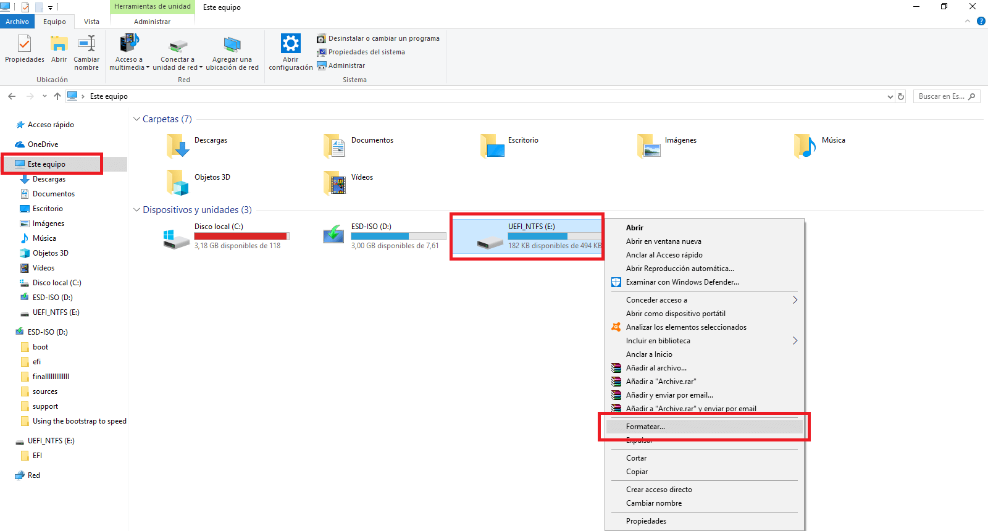Choose Anclar al Acceso rápido
The height and width of the screenshot is (531, 988).
(705, 255)
